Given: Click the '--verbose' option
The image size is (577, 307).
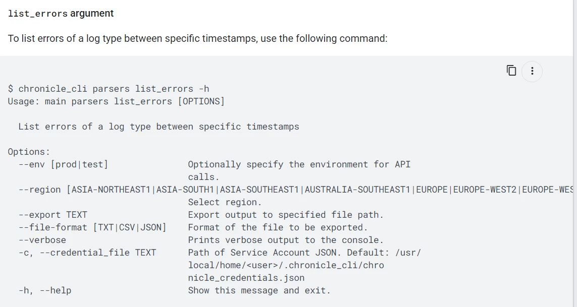Looking at the screenshot, I should [x=42, y=240].
